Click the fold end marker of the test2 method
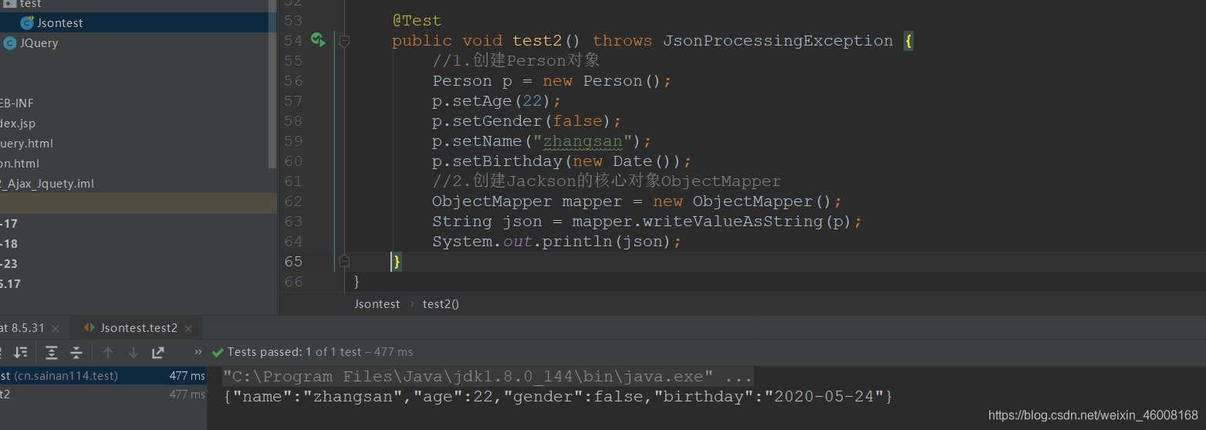Image resolution: width=1206 pixels, height=430 pixels. [x=344, y=261]
